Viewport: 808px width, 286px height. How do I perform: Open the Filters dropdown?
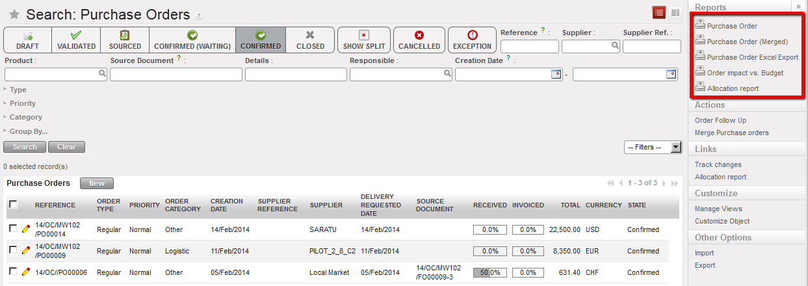652,148
